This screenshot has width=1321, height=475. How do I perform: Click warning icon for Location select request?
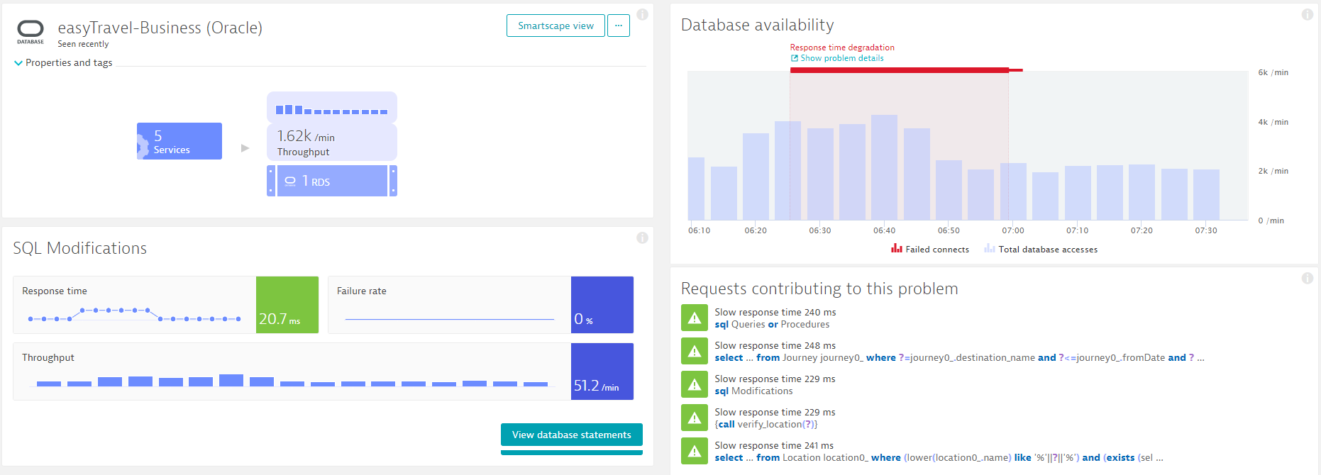(695, 451)
